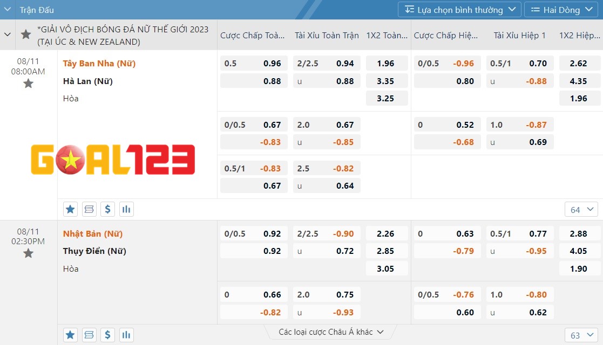Expand 'Các loại cược Châu Á khác' tab
This screenshot has width=603, height=345.
[331, 332]
